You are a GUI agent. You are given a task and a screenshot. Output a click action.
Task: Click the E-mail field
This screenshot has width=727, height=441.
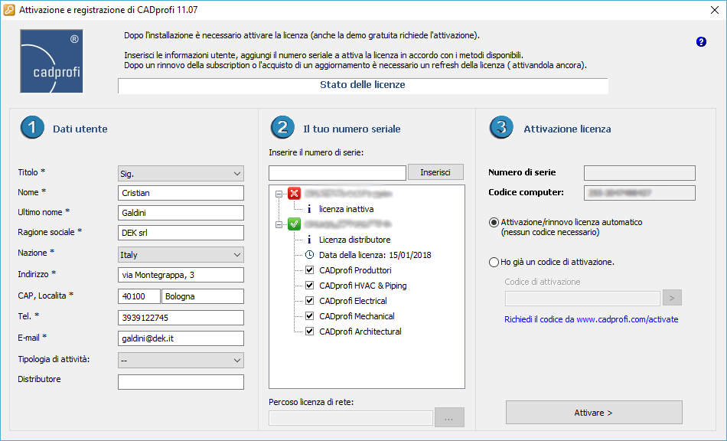click(x=181, y=338)
